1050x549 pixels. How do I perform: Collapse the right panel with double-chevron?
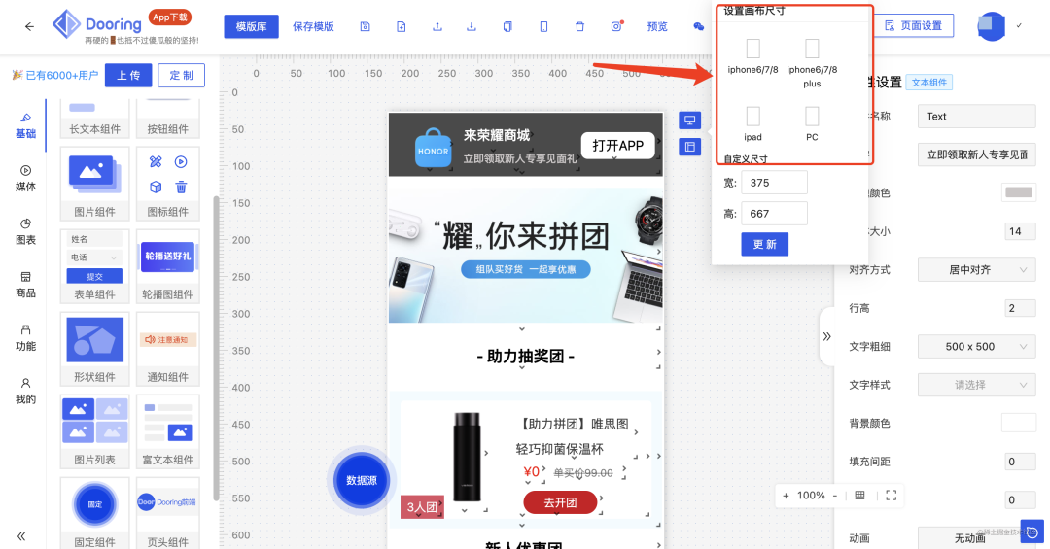click(x=827, y=336)
